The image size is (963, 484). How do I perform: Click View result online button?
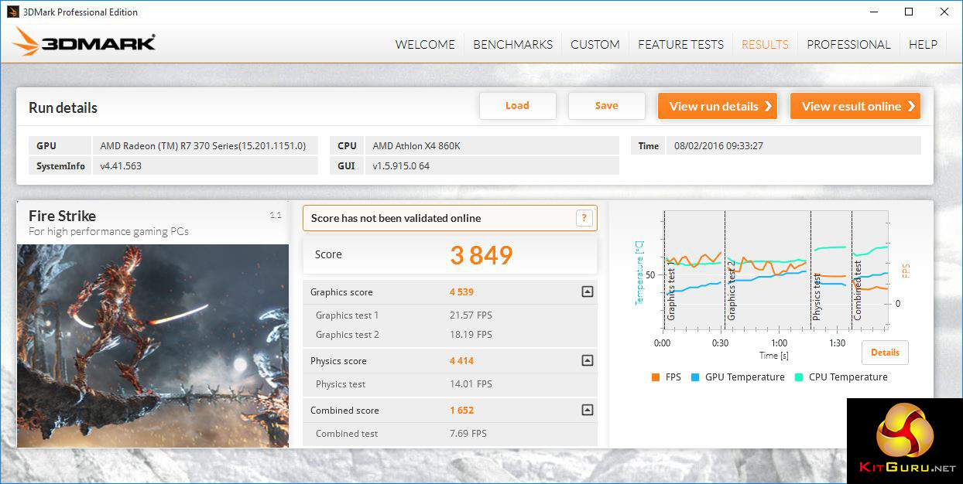[855, 106]
